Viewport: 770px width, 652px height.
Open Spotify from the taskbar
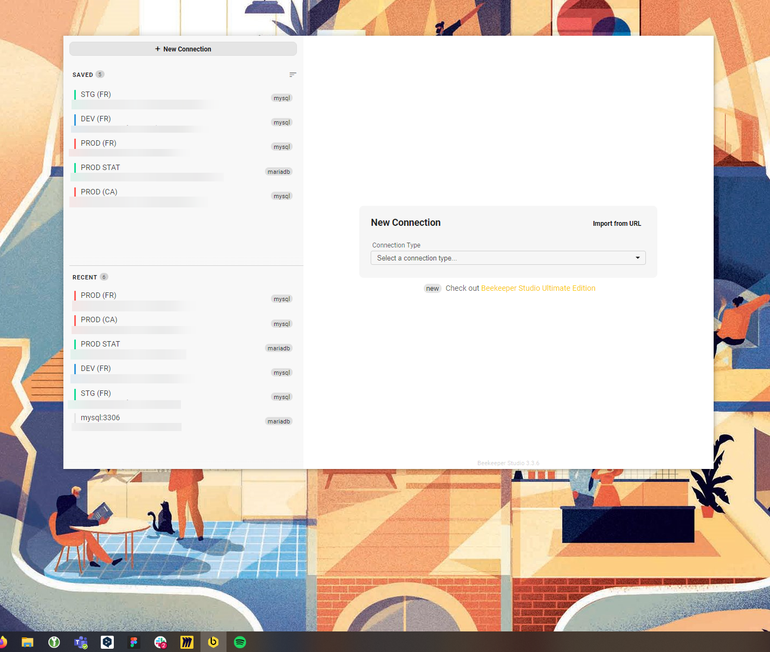point(240,642)
